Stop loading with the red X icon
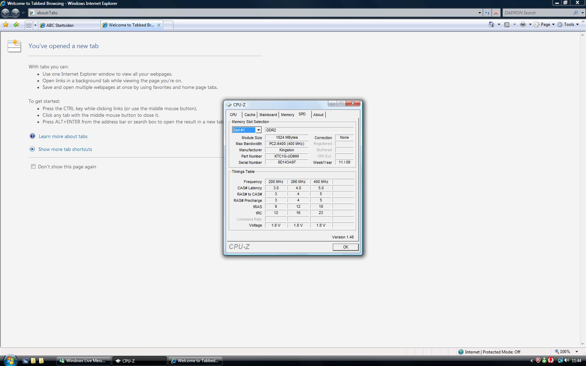Image resolution: width=586 pixels, height=366 pixels. coord(496,13)
